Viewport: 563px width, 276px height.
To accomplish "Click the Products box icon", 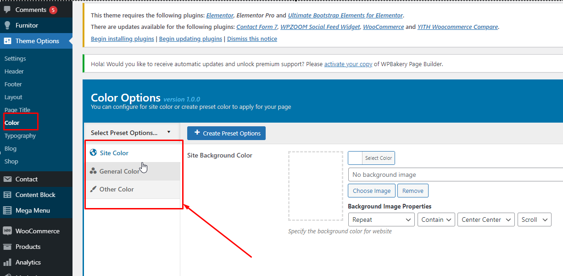I will (7, 247).
